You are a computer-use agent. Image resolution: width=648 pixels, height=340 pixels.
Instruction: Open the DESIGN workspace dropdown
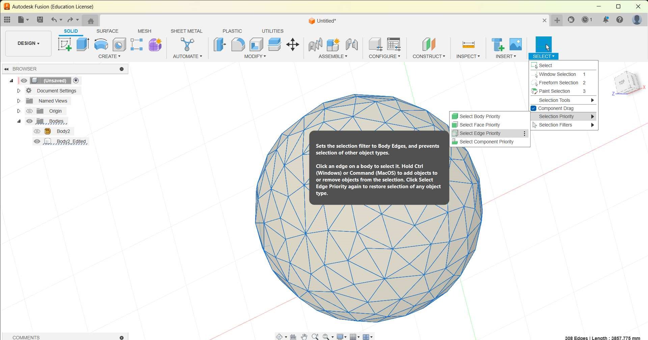coord(28,44)
